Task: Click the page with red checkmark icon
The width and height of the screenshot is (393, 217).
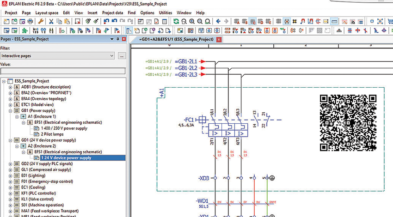Action: (x=156, y=22)
